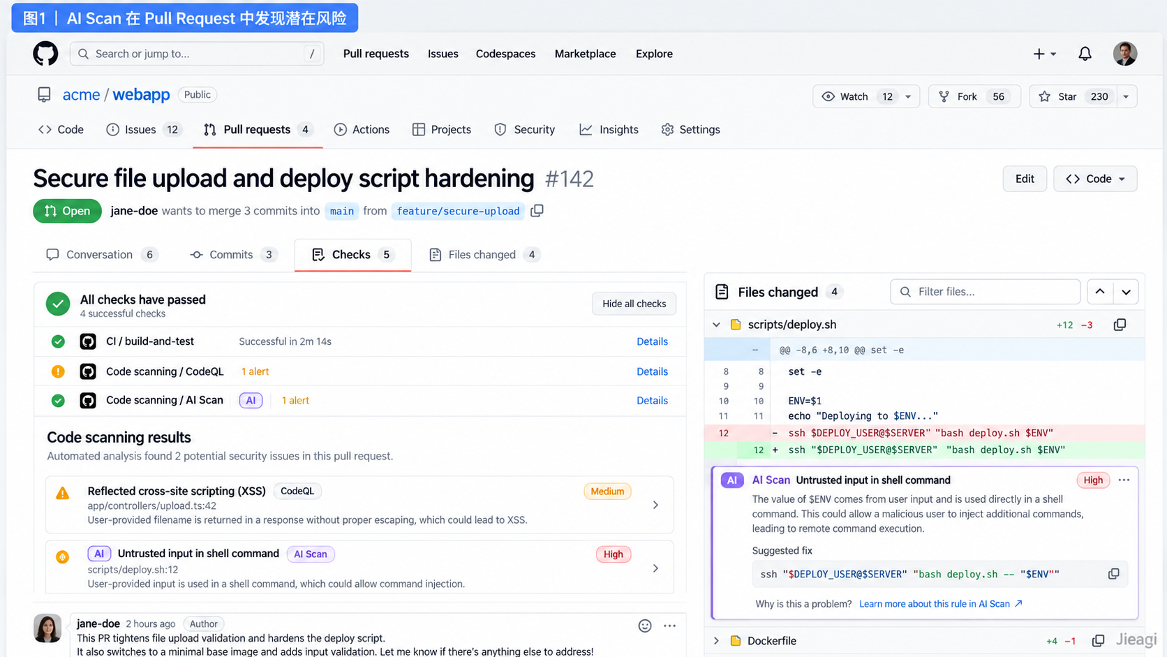1167x657 pixels.
Task: Go to the next changed file
Action: point(1126,292)
